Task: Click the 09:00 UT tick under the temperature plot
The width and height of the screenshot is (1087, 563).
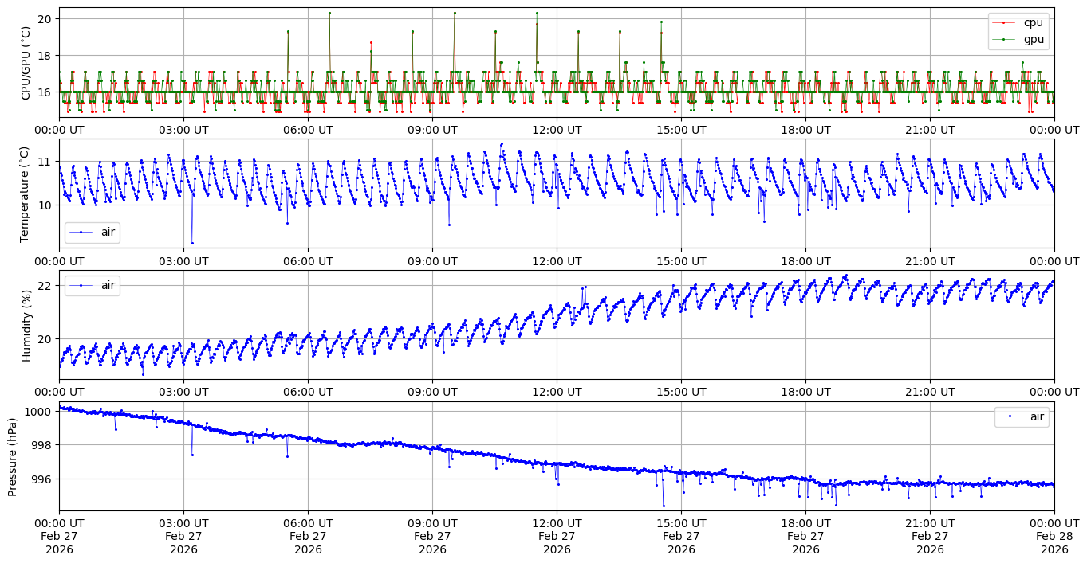Action: click(x=432, y=260)
